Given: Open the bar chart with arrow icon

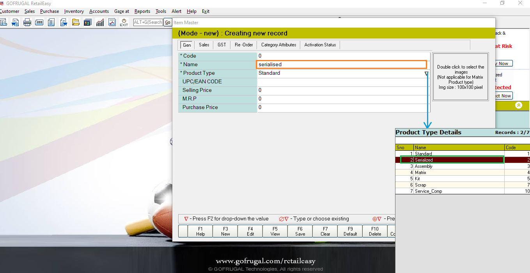Looking at the screenshot, I should click(100, 22).
